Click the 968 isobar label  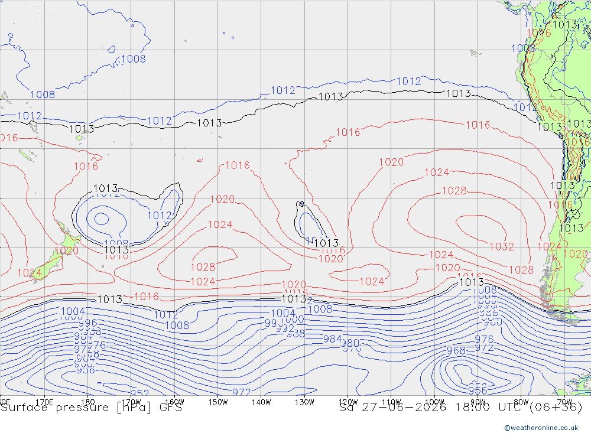tap(456, 351)
